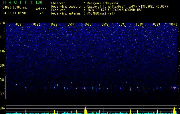
Task: Click the 0536 time marker
Action: (105, 25)
